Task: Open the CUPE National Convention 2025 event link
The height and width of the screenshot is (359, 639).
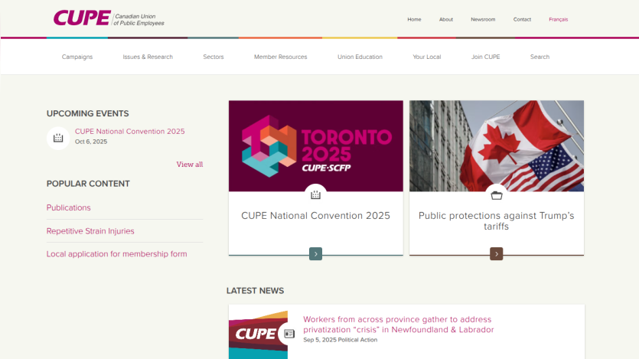Action: click(129, 132)
